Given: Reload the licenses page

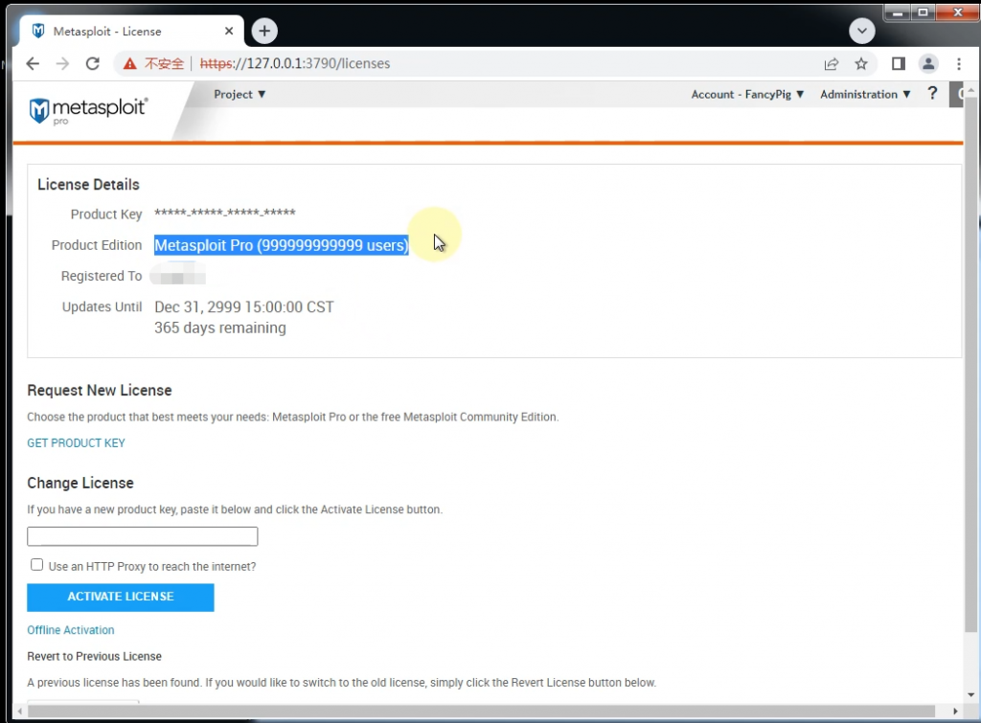Looking at the screenshot, I should [93, 63].
